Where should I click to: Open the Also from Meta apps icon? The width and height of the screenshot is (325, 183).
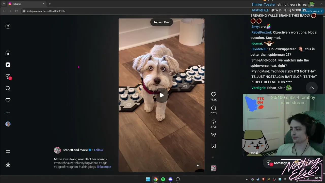[x=8, y=164]
